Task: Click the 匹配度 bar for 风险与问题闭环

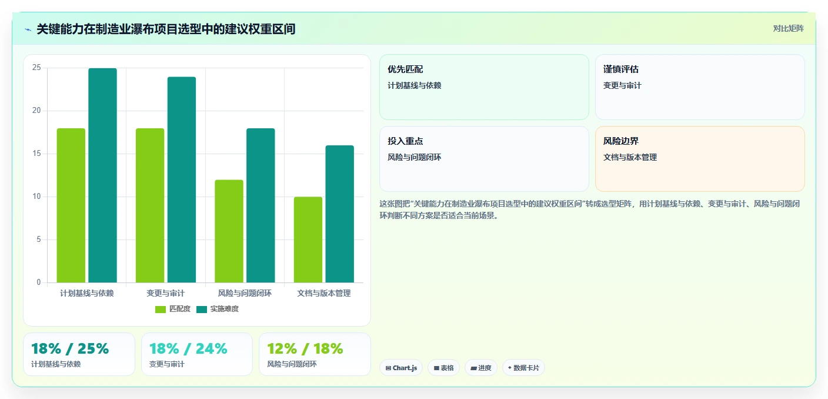Action: click(229, 231)
